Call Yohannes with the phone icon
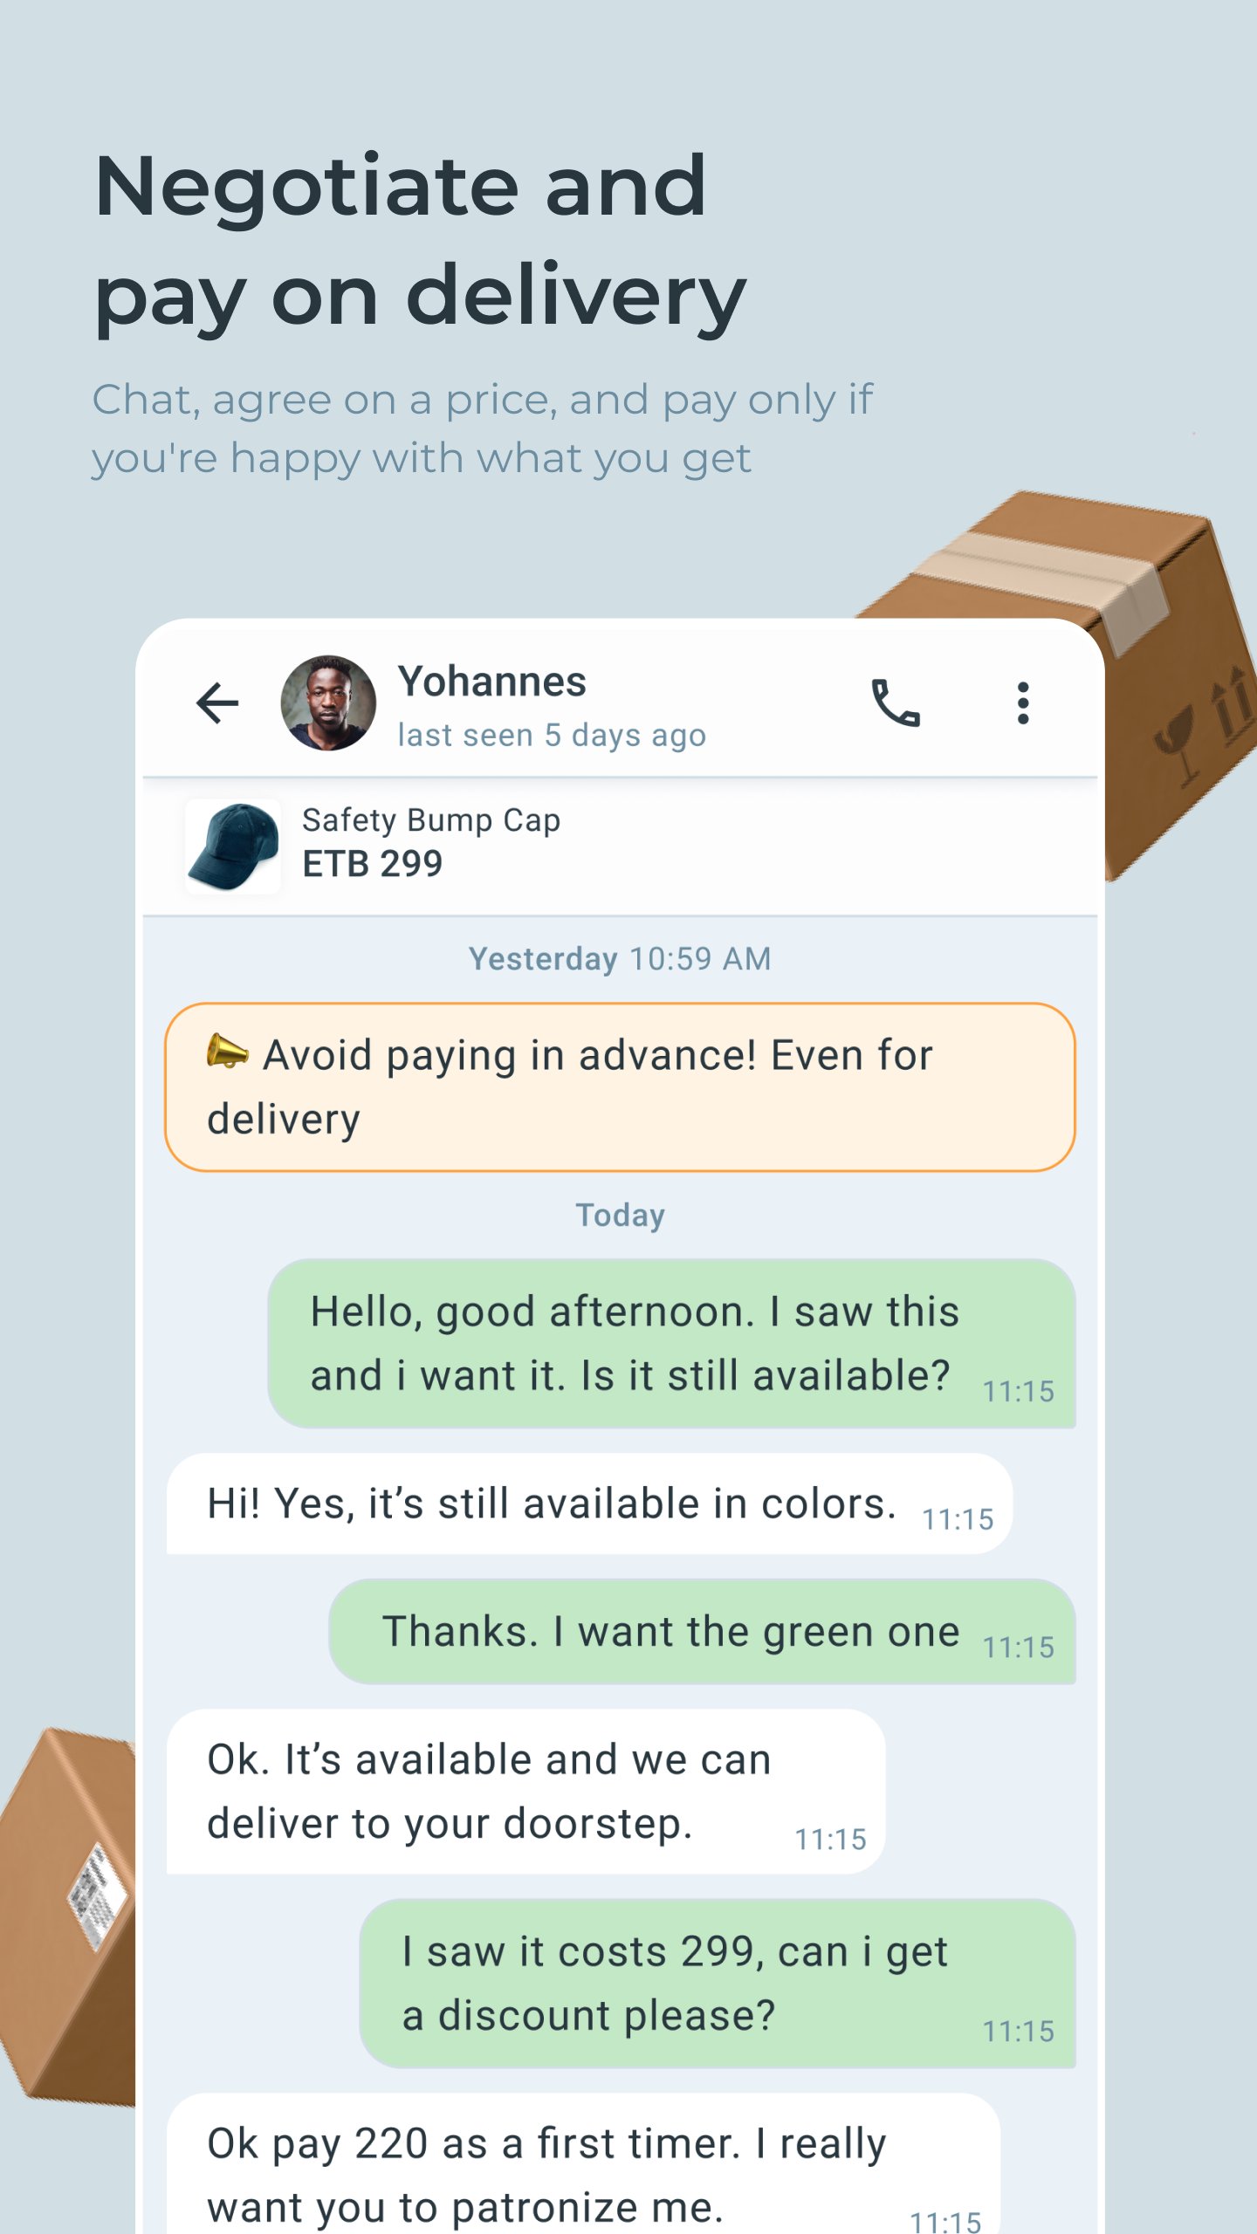The width and height of the screenshot is (1257, 2234). click(x=896, y=703)
